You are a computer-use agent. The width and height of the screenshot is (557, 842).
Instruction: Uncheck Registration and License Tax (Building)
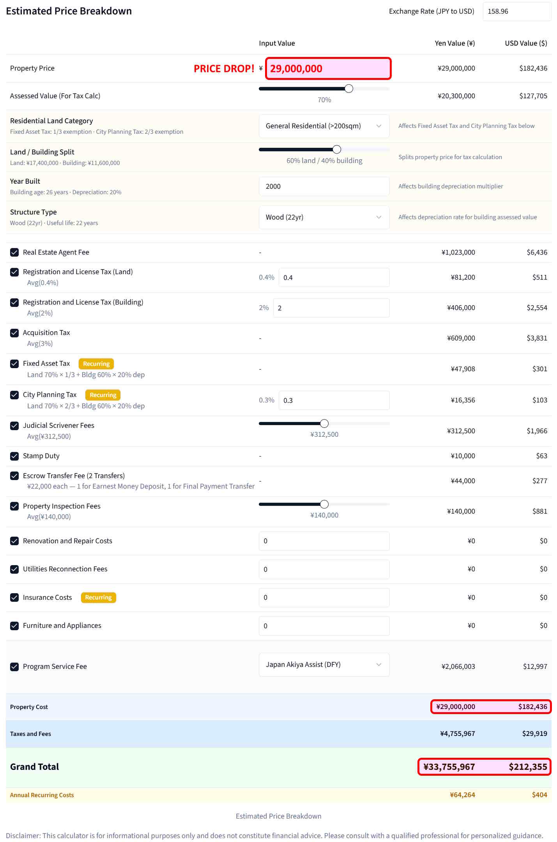pyautogui.click(x=14, y=302)
